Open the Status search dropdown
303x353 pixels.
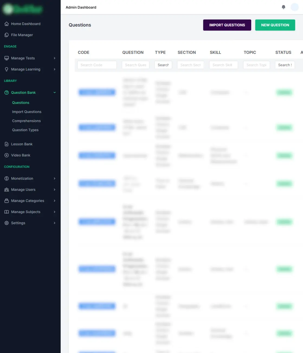[285, 65]
